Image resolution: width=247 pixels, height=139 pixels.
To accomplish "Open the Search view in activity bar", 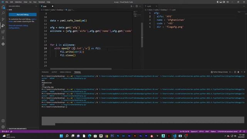I will tap(3, 13).
